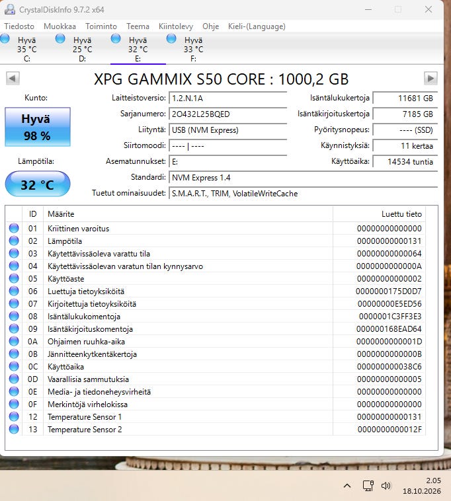451x501 pixels.
Task: Click the Standardi field NVM Express 1.4
Action: point(303,178)
